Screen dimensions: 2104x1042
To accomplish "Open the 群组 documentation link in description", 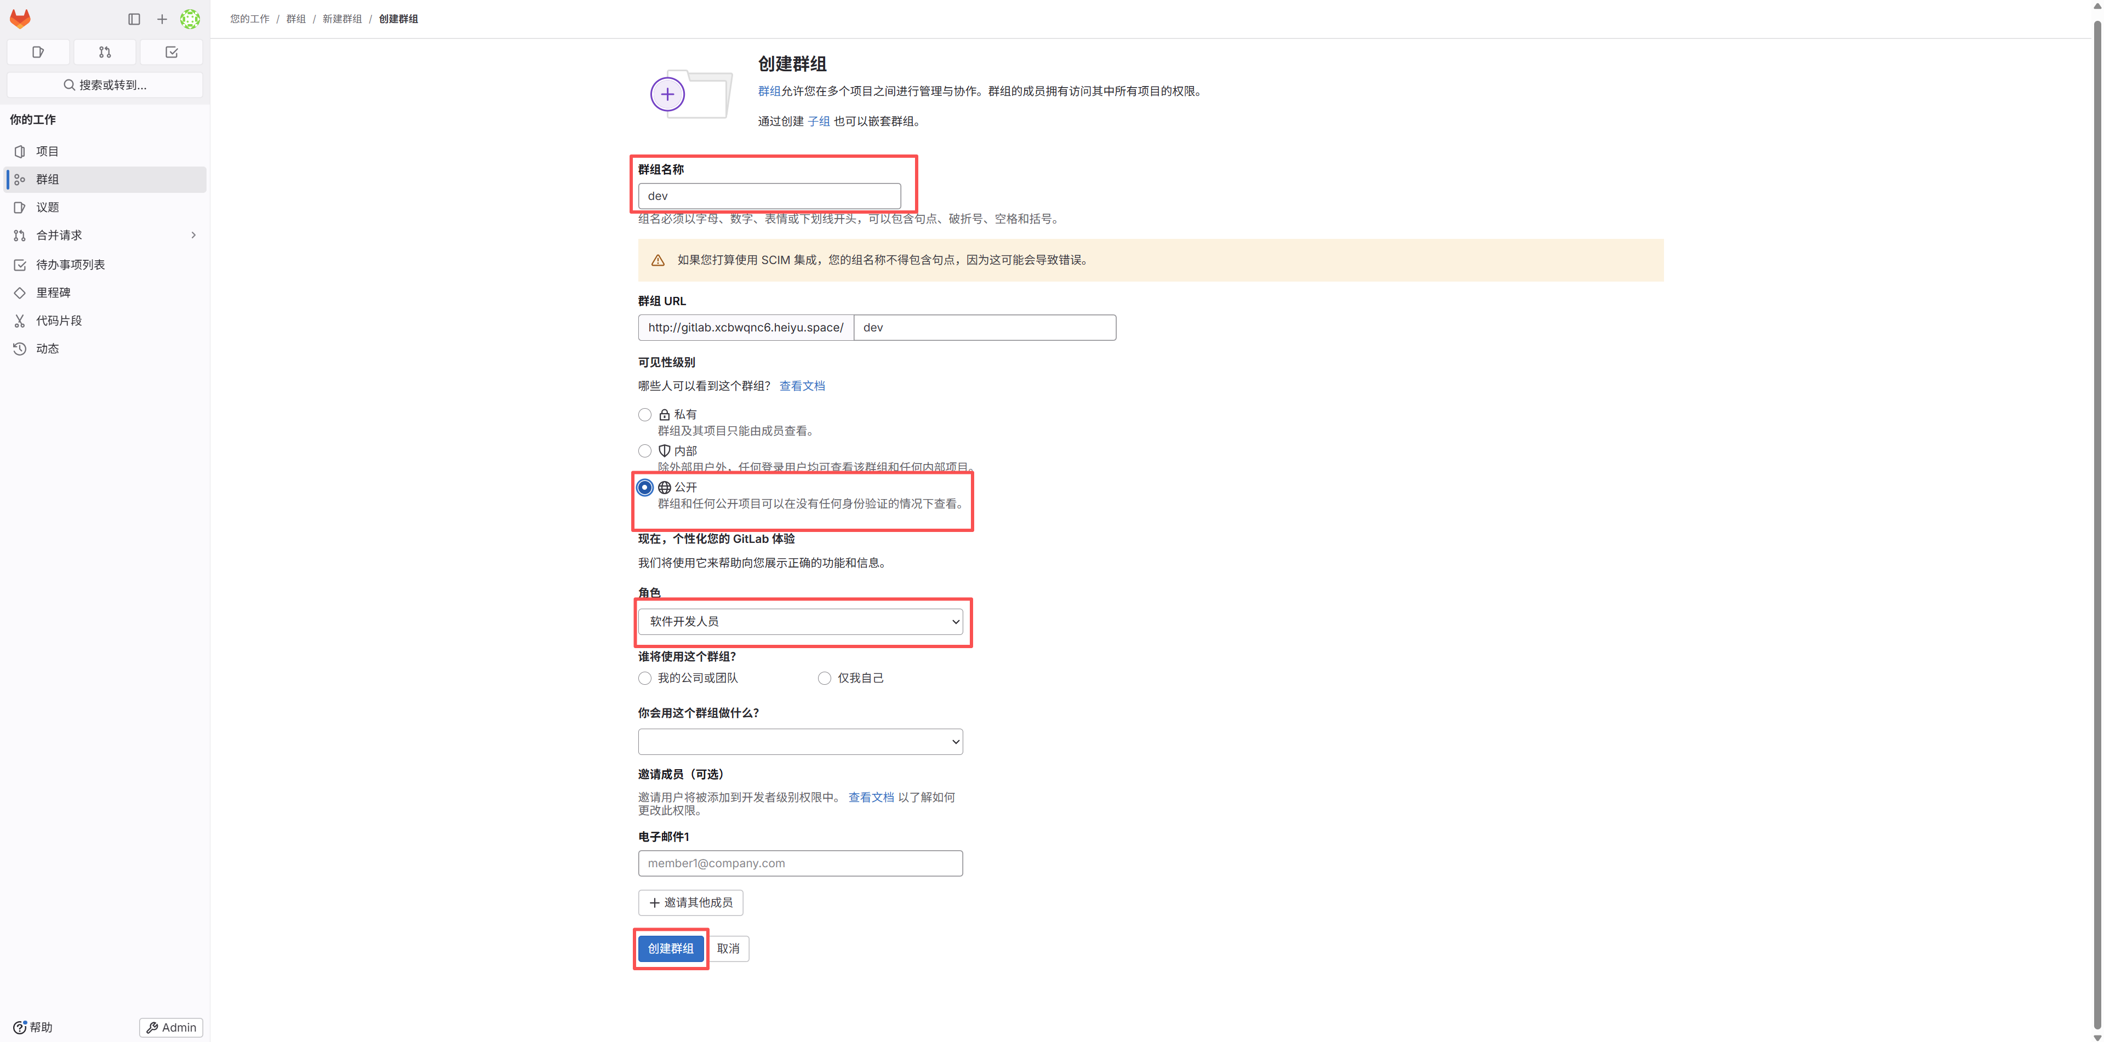I will [x=769, y=91].
